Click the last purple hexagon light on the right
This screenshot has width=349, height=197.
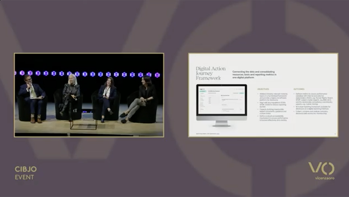tap(157, 75)
